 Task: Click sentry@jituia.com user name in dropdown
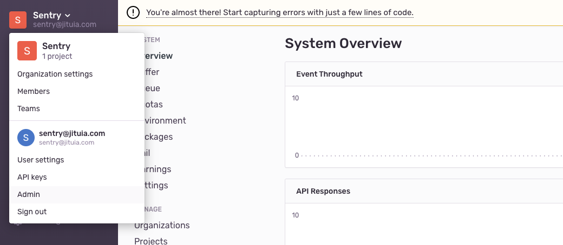pyautogui.click(x=72, y=133)
